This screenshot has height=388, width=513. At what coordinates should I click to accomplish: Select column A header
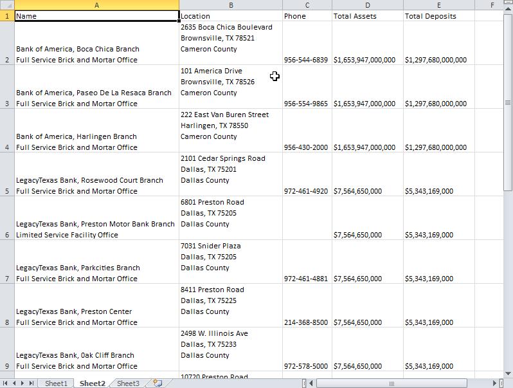point(96,5)
